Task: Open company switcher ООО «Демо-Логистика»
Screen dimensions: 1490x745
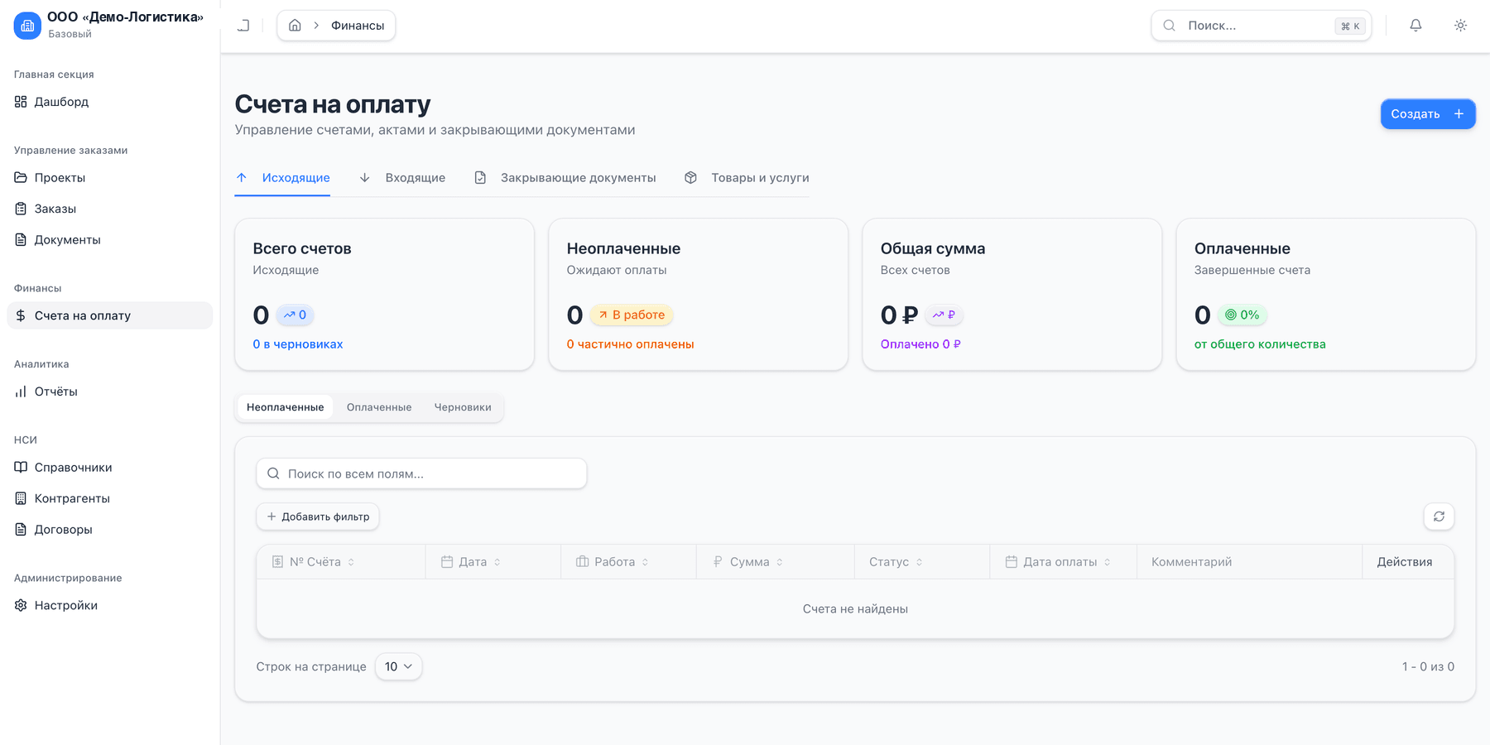Action: 109,26
